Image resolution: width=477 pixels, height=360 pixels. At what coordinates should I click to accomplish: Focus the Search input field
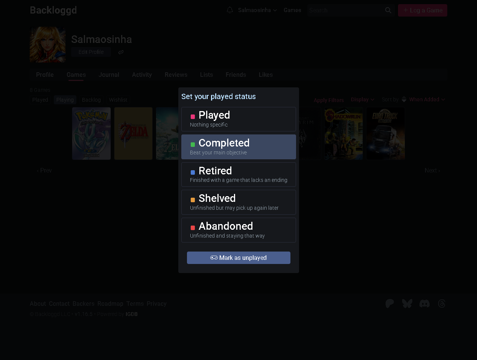(345, 10)
